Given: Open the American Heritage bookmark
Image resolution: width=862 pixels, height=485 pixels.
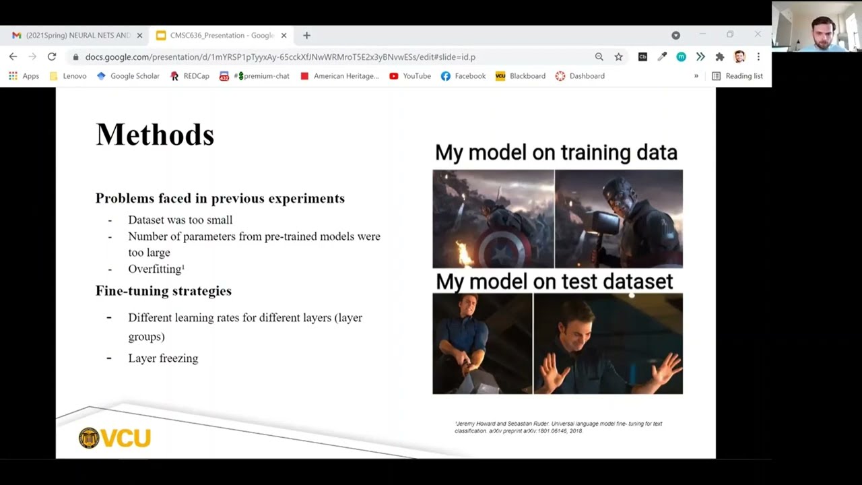Looking at the screenshot, I should [x=339, y=76].
